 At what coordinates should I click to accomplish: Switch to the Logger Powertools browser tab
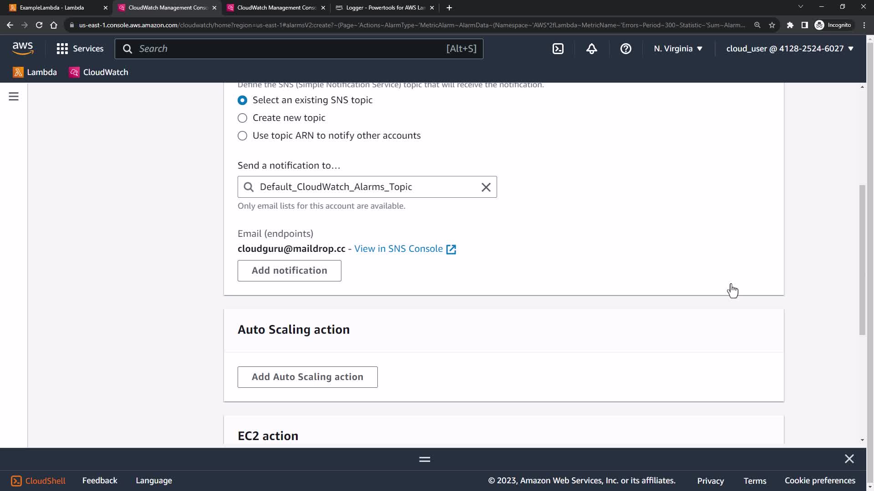[x=385, y=8]
